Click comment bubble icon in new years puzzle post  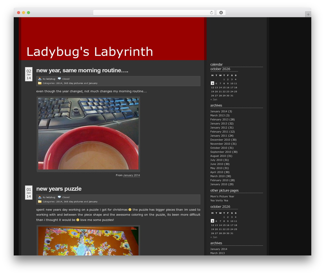tap(59, 197)
